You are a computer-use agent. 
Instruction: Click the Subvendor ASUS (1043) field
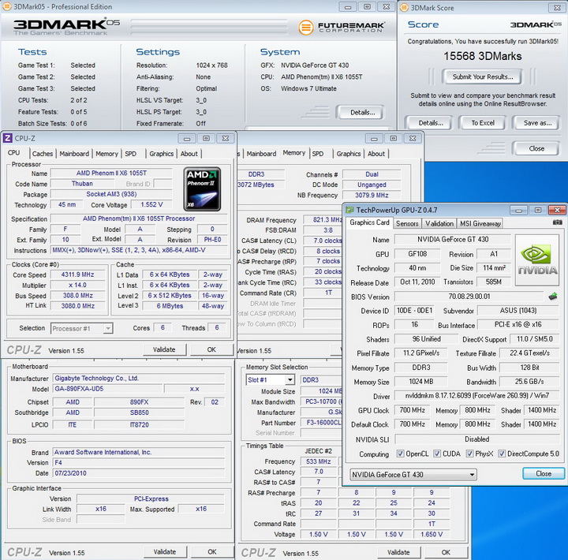(518, 311)
